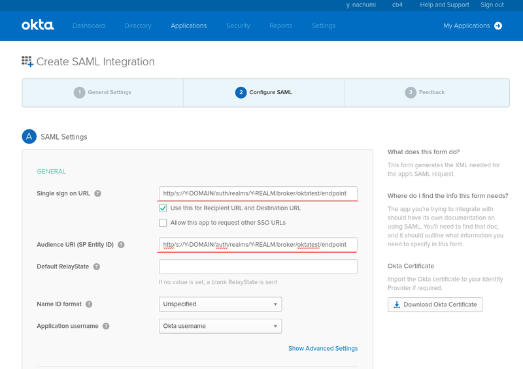Open the Dashboard menu

point(89,25)
